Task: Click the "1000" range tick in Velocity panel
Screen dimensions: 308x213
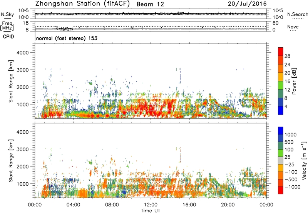Action: pos(23,184)
